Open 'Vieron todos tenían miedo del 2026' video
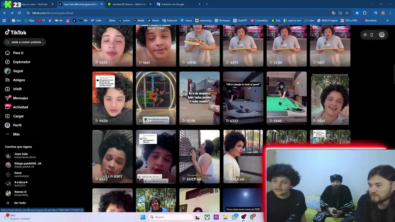 click(x=243, y=200)
